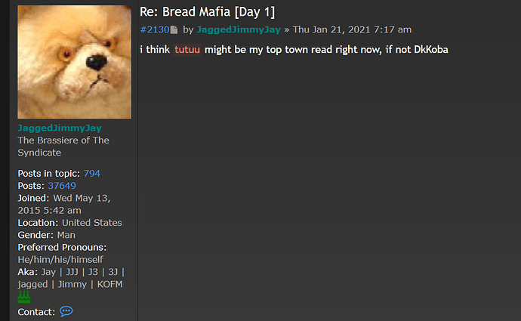The width and height of the screenshot is (521, 321).
Task: Click the Contact label in profile
Action: pos(36,312)
